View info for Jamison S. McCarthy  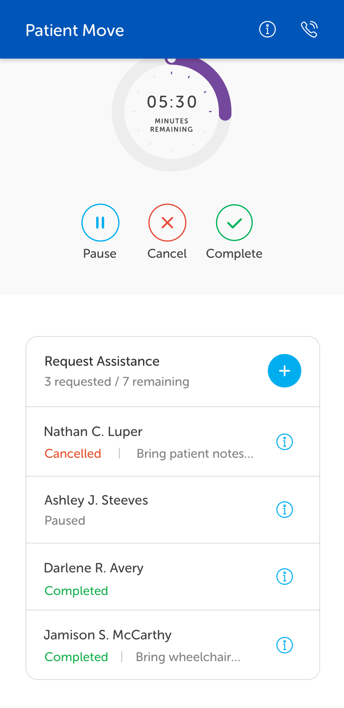tap(285, 645)
